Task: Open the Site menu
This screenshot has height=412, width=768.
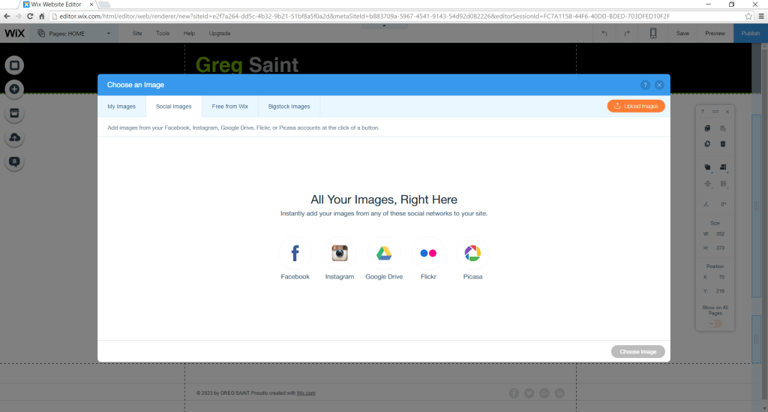Action: click(137, 33)
